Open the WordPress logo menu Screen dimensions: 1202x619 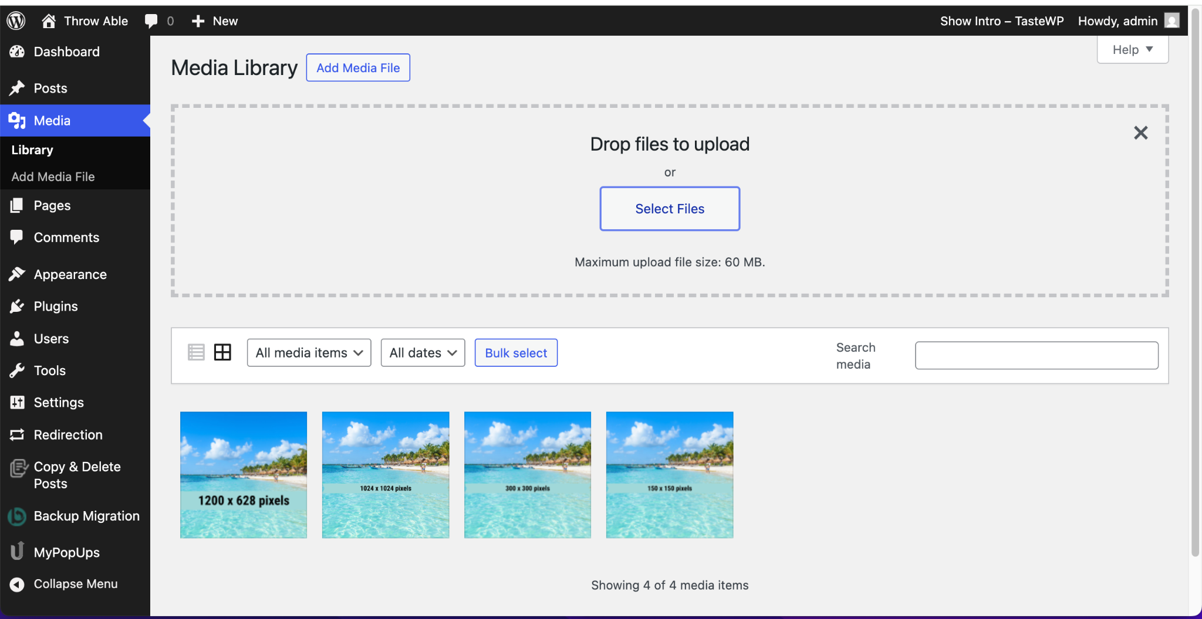16,21
